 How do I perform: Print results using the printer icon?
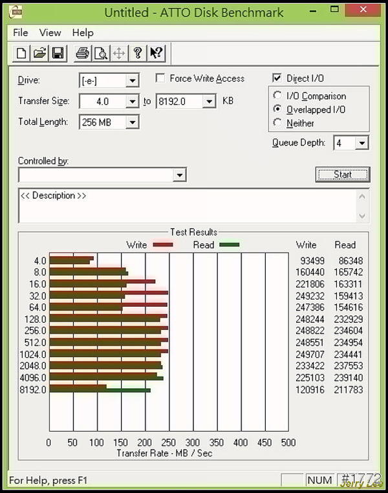[x=83, y=53]
